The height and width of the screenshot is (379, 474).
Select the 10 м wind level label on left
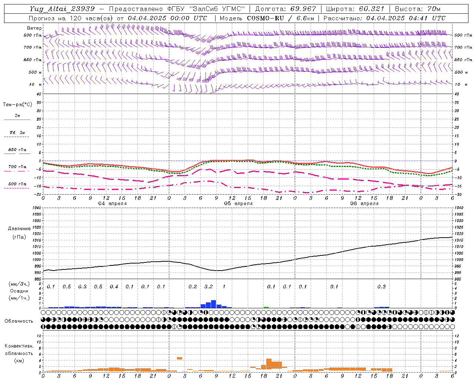[35, 84]
